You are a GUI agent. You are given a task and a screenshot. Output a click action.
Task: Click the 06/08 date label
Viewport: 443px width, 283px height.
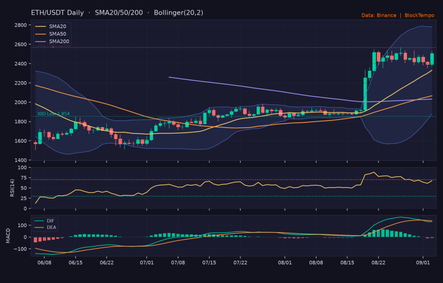(44, 263)
